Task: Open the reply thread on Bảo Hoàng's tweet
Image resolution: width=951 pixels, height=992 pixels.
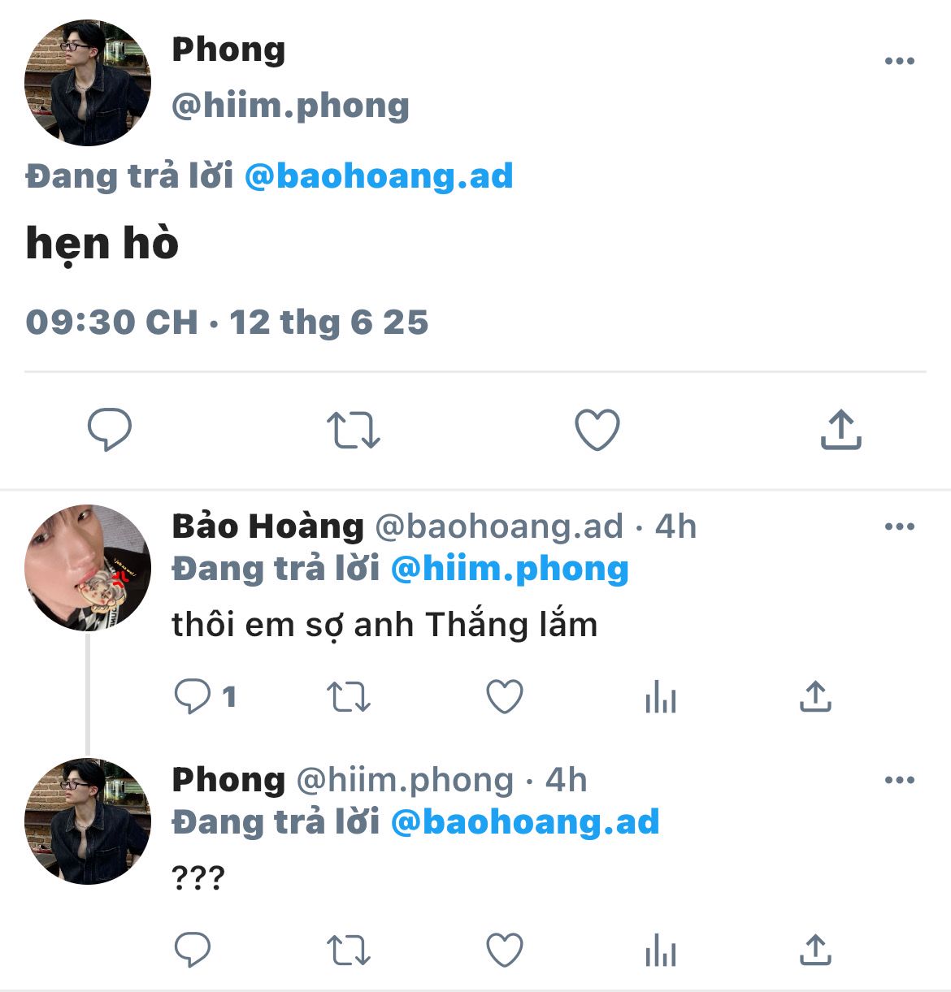Action: pyautogui.click(x=206, y=696)
